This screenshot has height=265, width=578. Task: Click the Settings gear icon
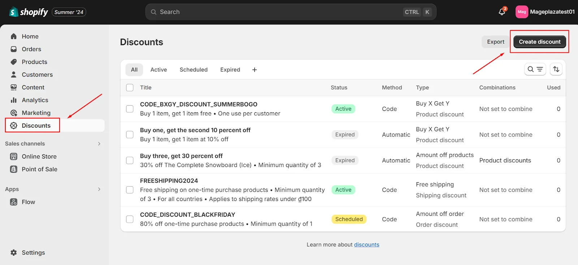(14, 253)
